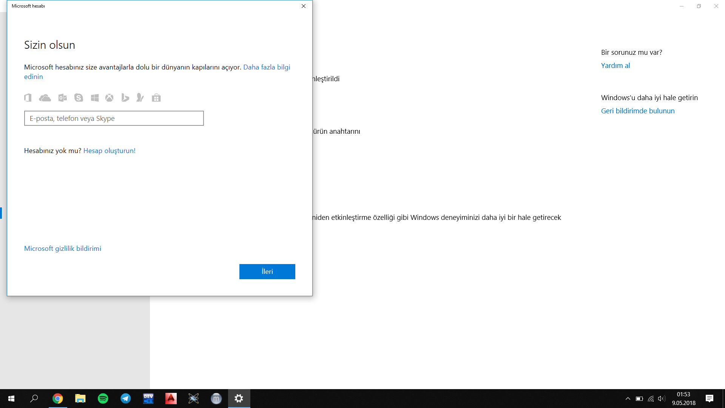The width and height of the screenshot is (725, 408).
Task: Open taskbar search magnifier
Action: (x=34, y=399)
